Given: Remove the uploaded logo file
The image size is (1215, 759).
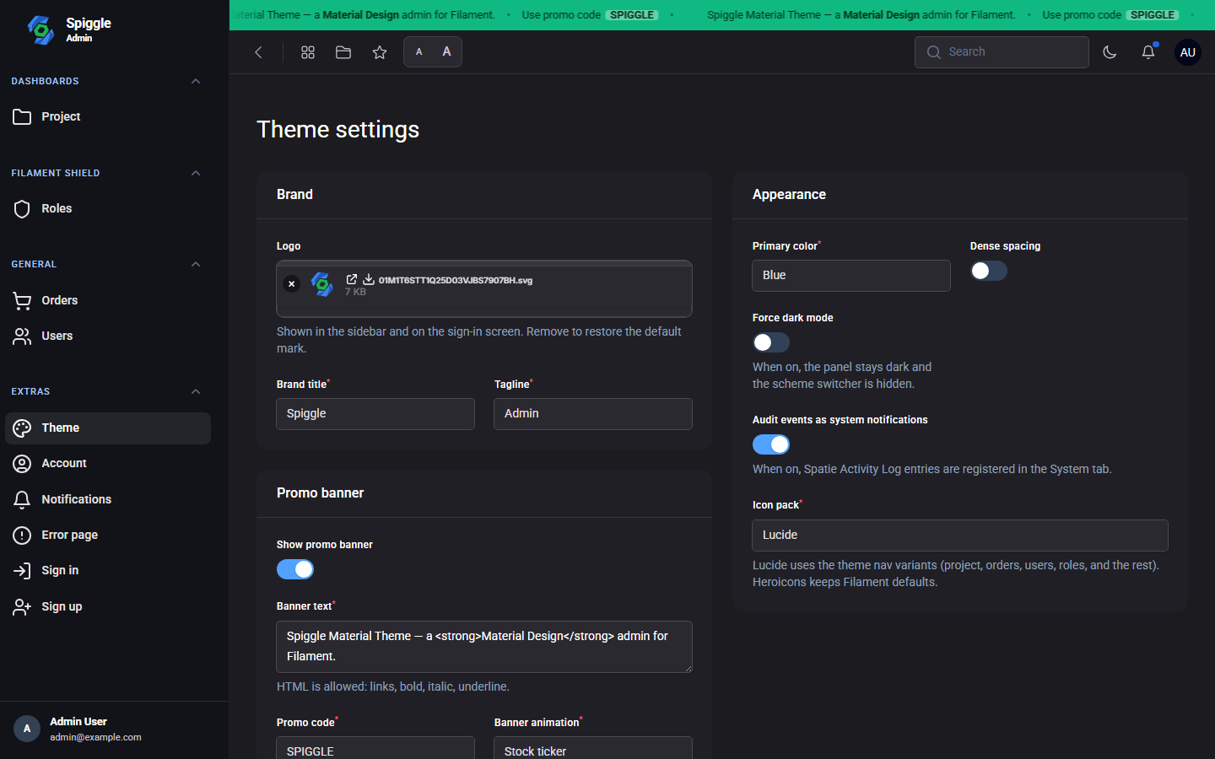Looking at the screenshot, I should 292,284.
